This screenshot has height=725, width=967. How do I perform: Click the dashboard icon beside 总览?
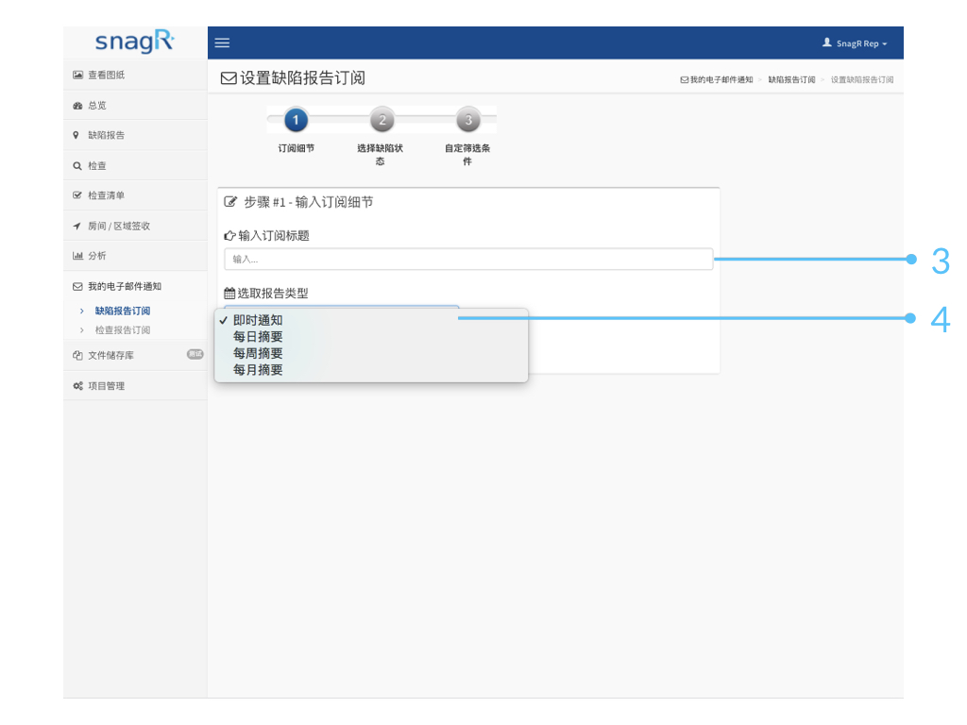pos(77,106)
